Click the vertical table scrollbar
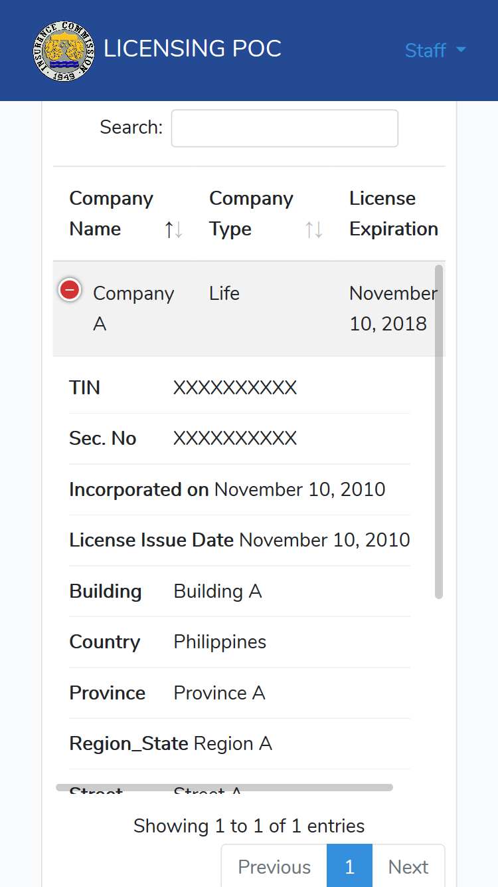The image size is (498, 887). click(x=439, y=432)
